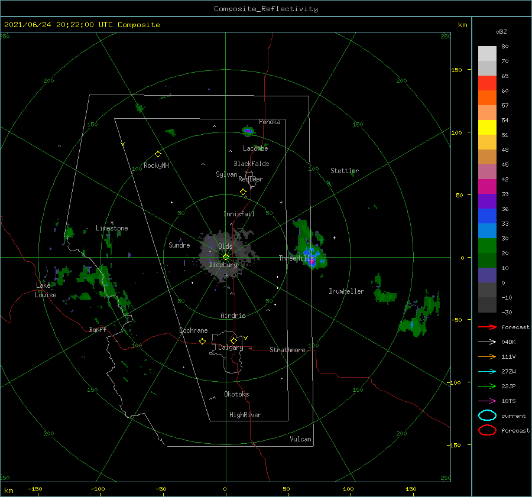
Task: Pick the magenta 39-42 dBZ color swatch
Action: 487,187
